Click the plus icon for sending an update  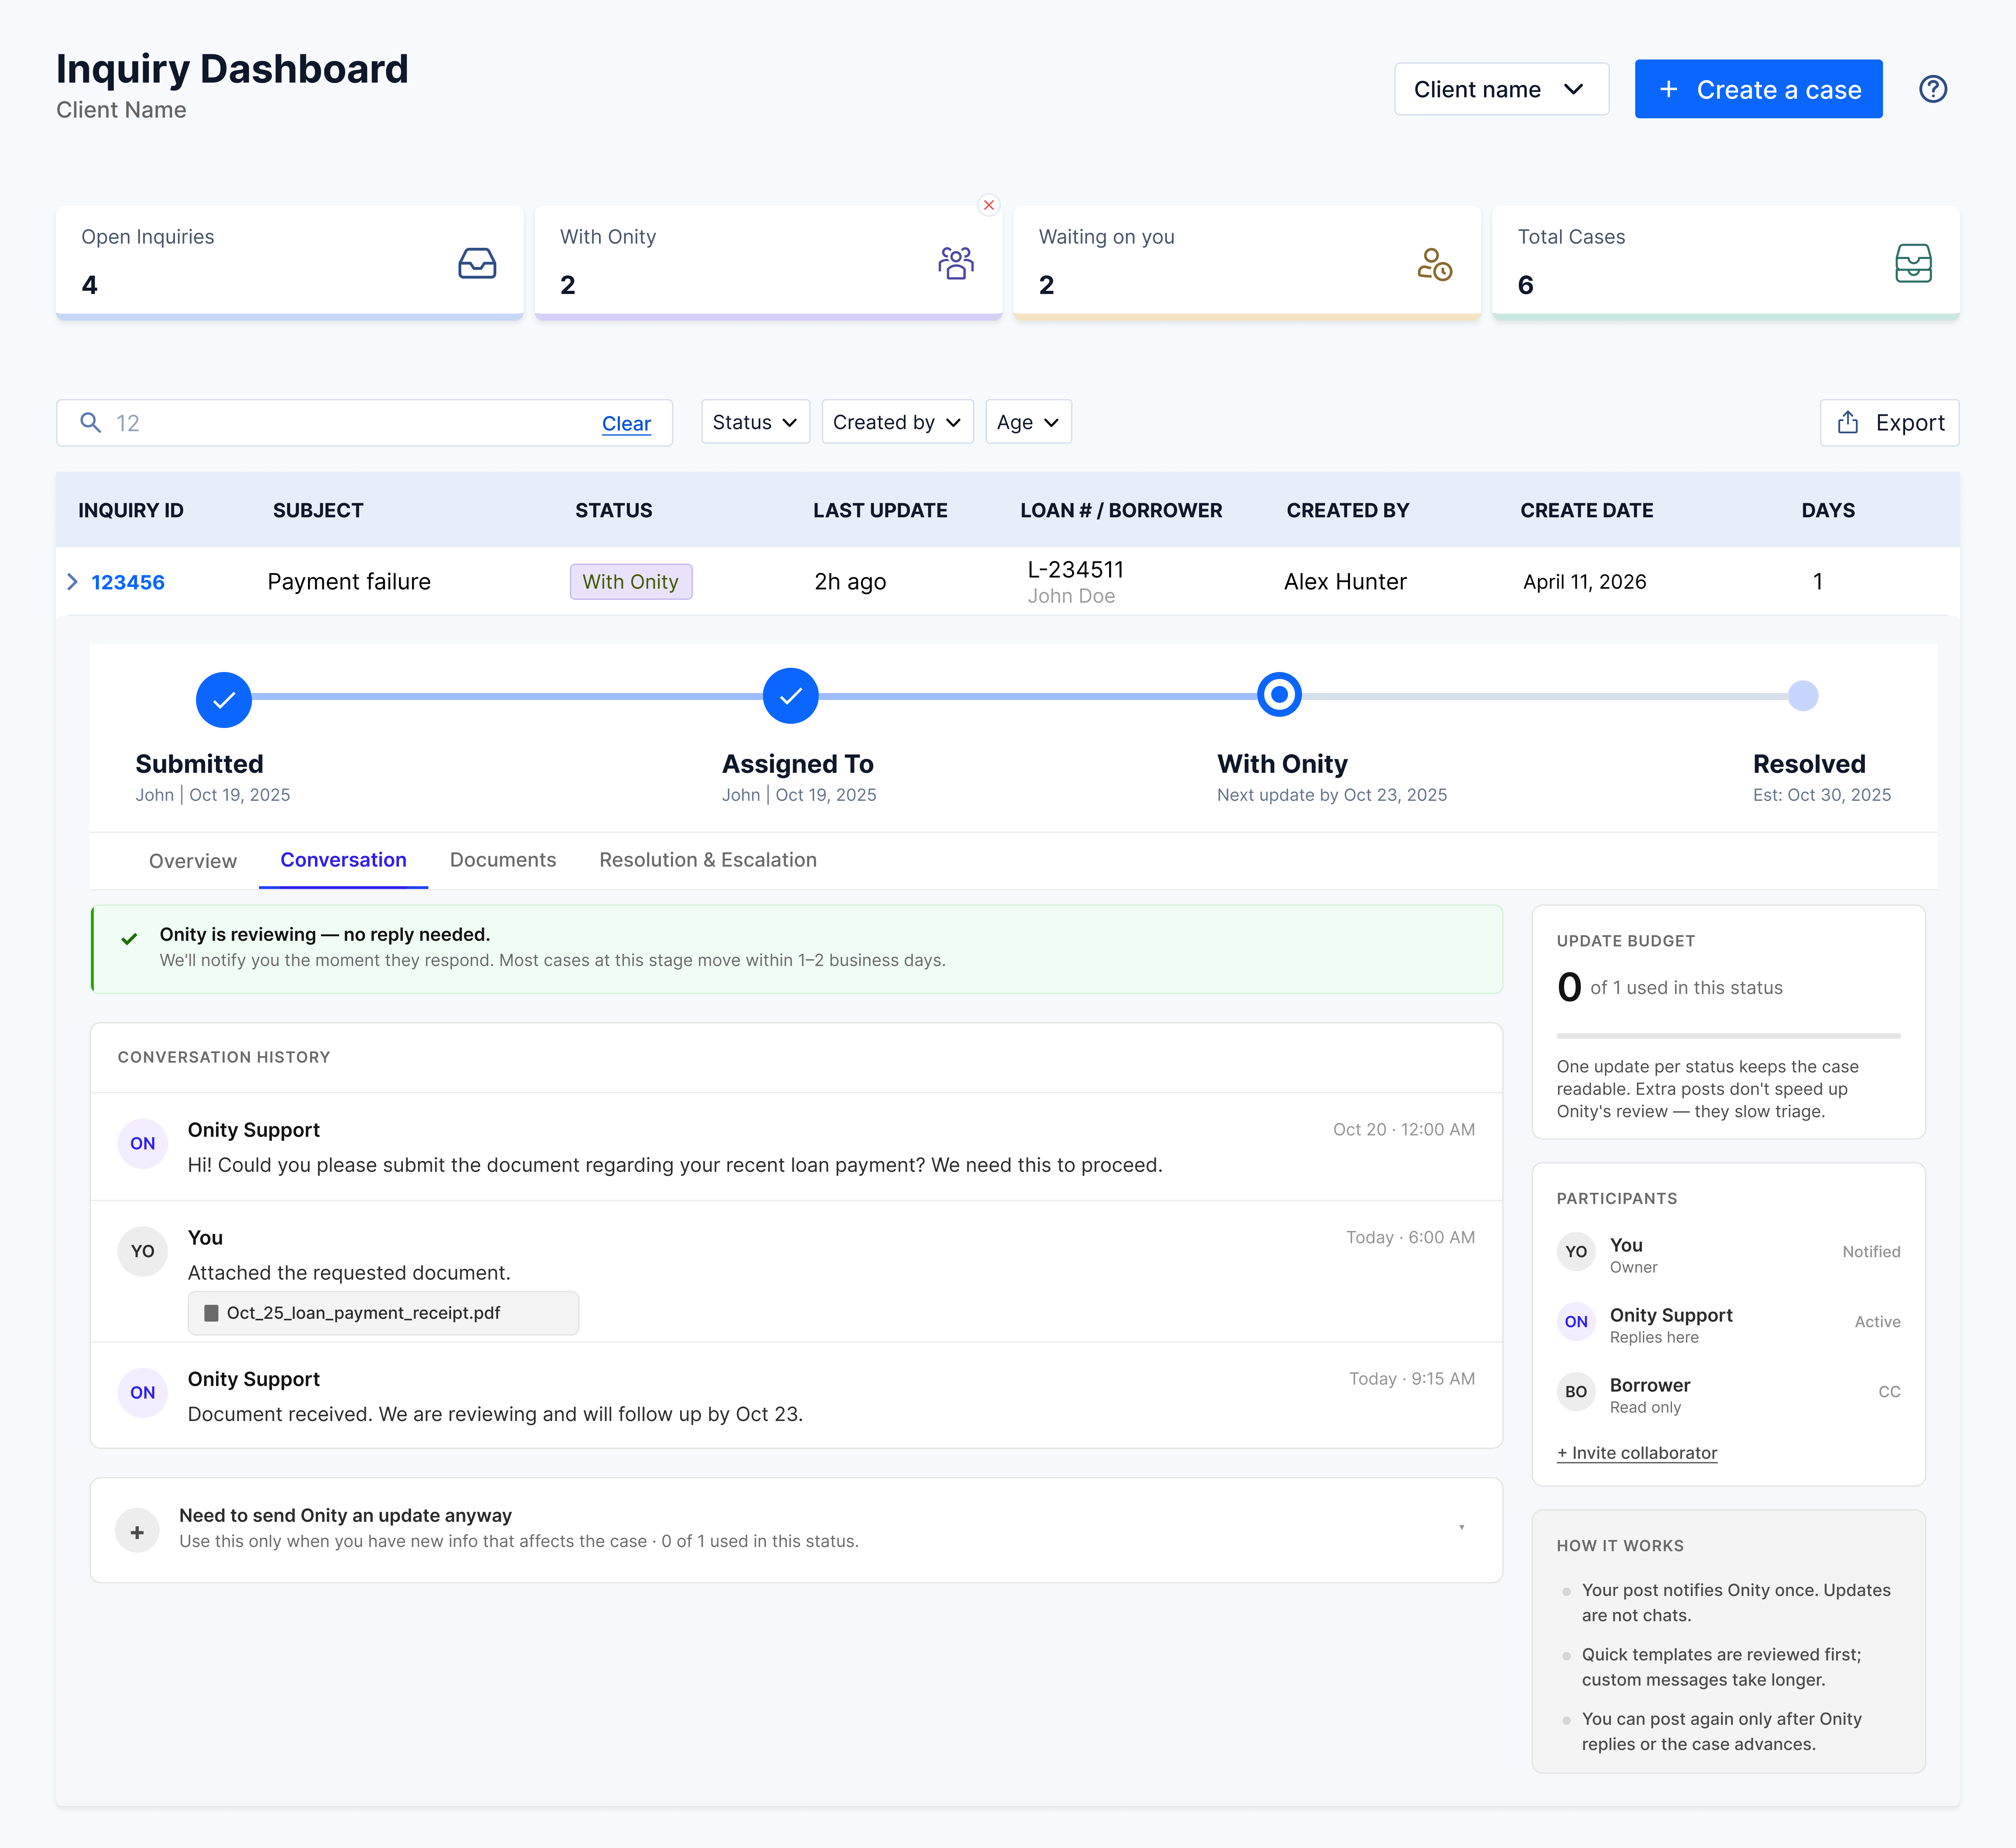(137, 1531)
